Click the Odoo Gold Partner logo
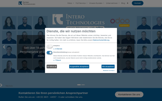Screen dimensions: 162x101 (120, 22)
